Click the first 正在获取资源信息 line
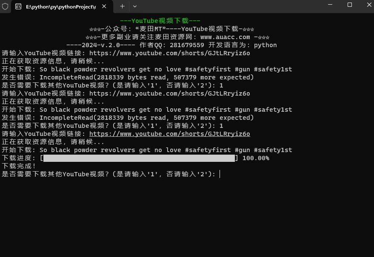 tap(53, 61)
